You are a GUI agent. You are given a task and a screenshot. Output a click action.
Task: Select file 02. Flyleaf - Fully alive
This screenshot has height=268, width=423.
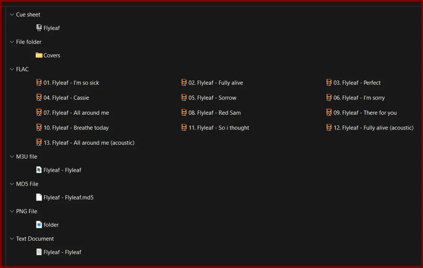click(x=216, y=82)
